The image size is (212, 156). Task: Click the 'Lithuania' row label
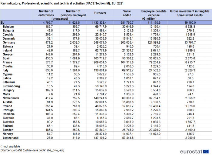click(x=9, y=82)
